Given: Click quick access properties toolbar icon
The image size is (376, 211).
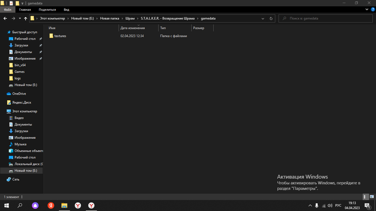Looking at the screenshot, I should [11, 3].
